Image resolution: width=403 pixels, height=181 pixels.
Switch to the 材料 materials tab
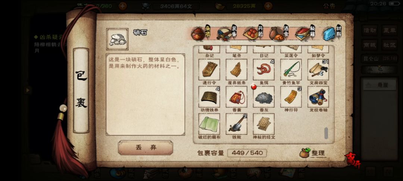pos(332,33)
